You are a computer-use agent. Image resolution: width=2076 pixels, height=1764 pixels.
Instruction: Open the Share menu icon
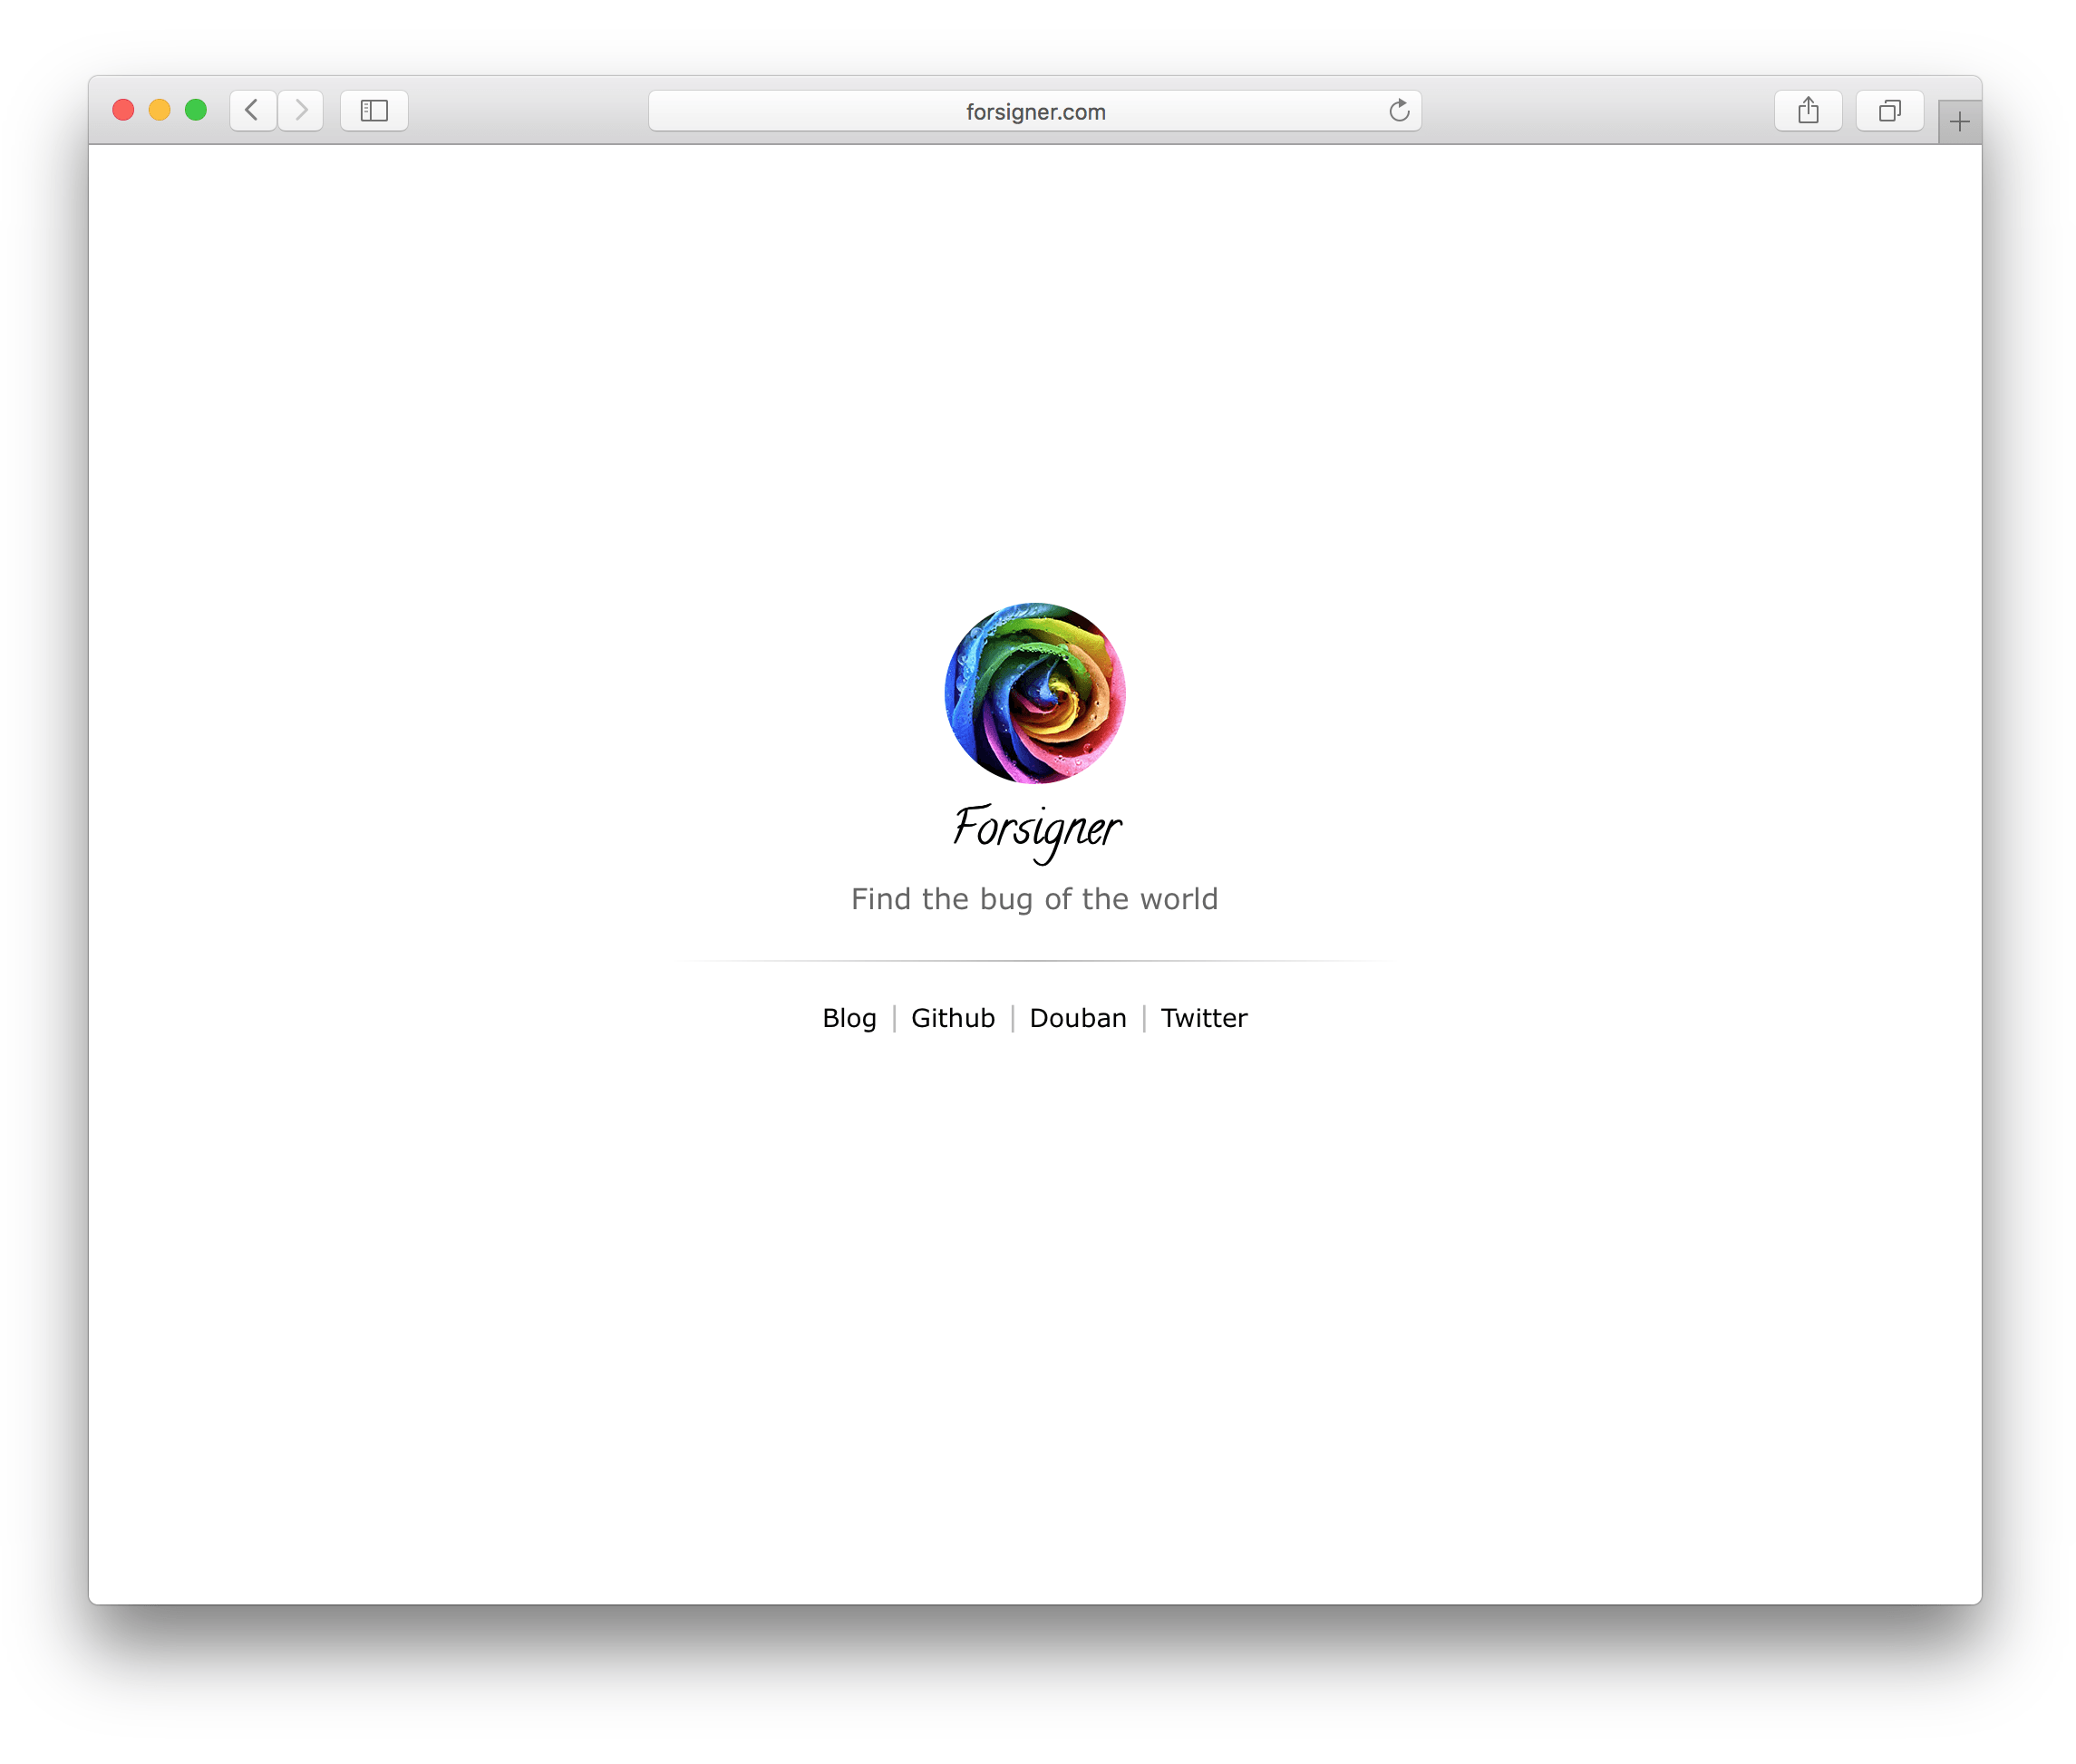[1807, 110]
